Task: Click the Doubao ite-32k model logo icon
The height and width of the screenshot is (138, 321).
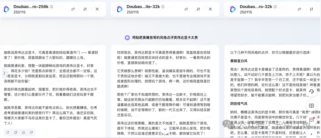Action: point(120,9)
